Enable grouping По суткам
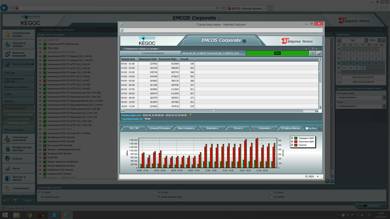Screen dimensions: 390x219 (155, 192)
